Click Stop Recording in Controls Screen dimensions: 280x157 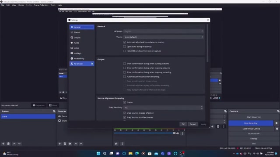pyautogui.click(x=251, y=123)
